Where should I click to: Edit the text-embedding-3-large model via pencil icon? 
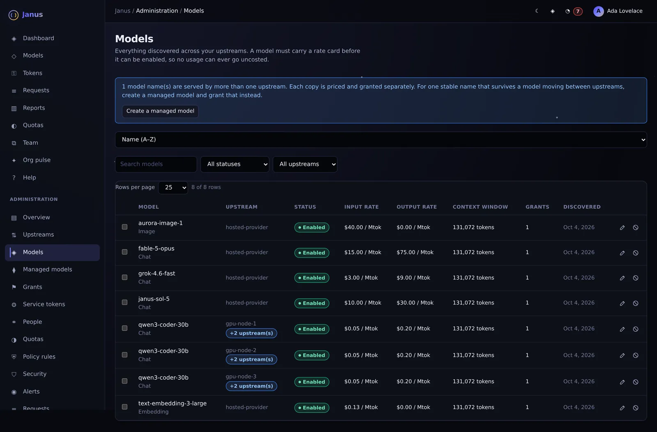(622, 408)
